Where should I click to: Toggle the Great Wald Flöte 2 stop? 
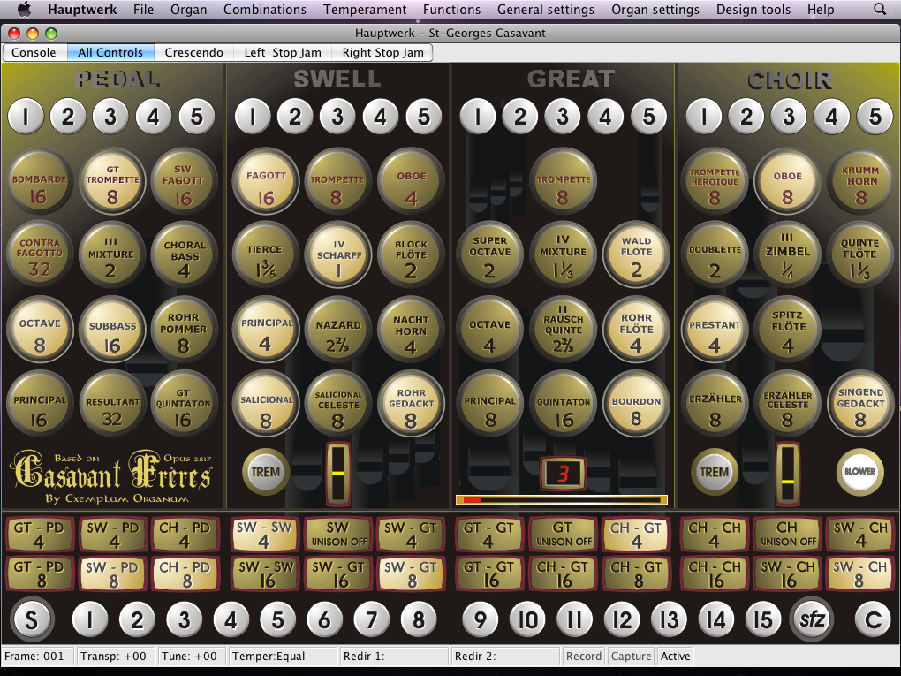636,254
